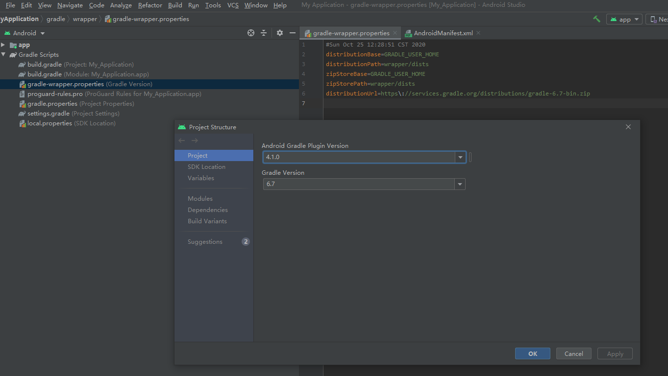Open the File menu
This screenshot has width=668, height=376.
tap(10, 5)
